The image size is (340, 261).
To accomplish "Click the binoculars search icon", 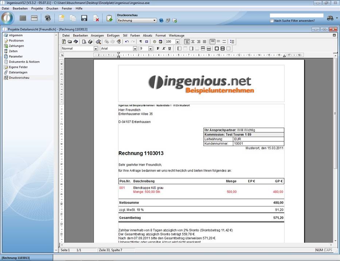I will [330, 18].
